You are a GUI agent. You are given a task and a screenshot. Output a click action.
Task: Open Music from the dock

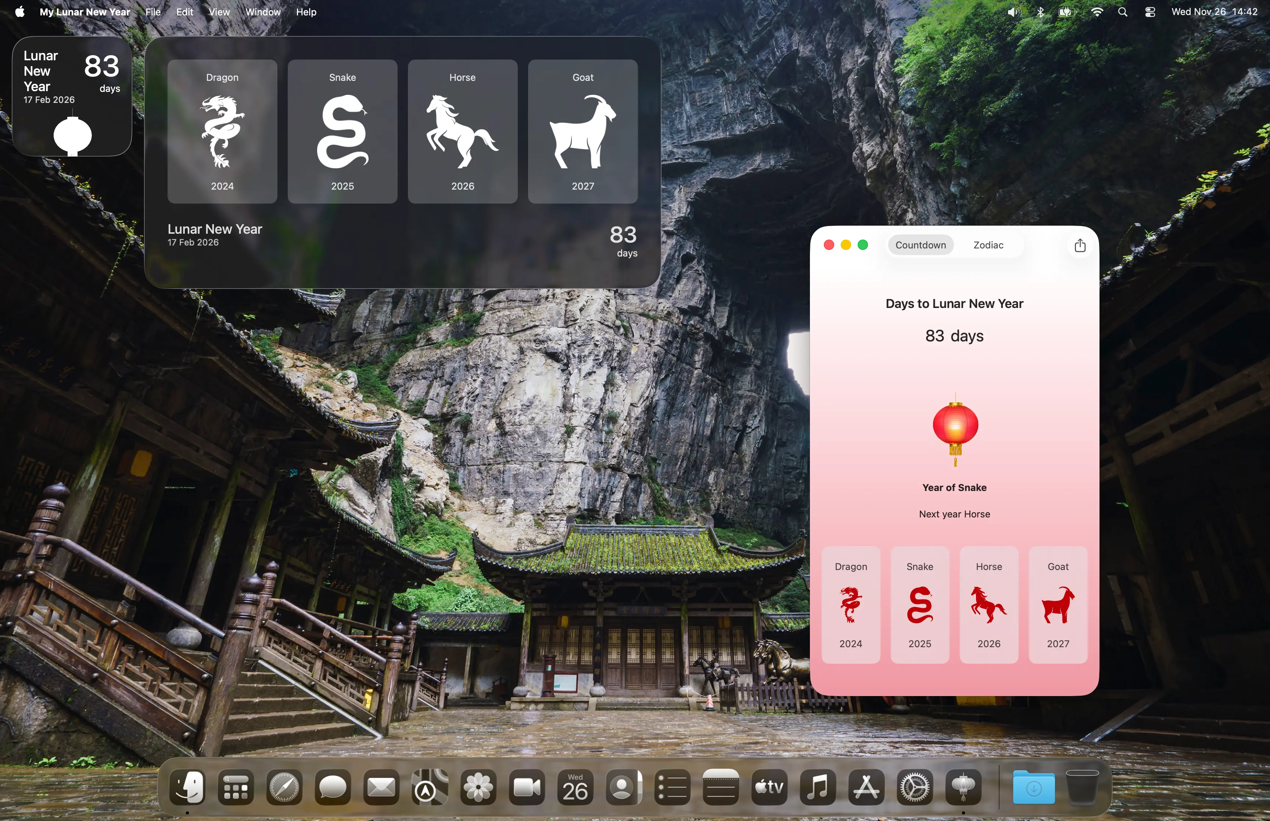pos(818,787)
